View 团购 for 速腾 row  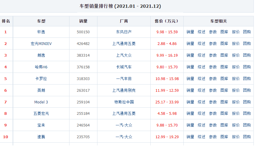click(x=247, y=137)
